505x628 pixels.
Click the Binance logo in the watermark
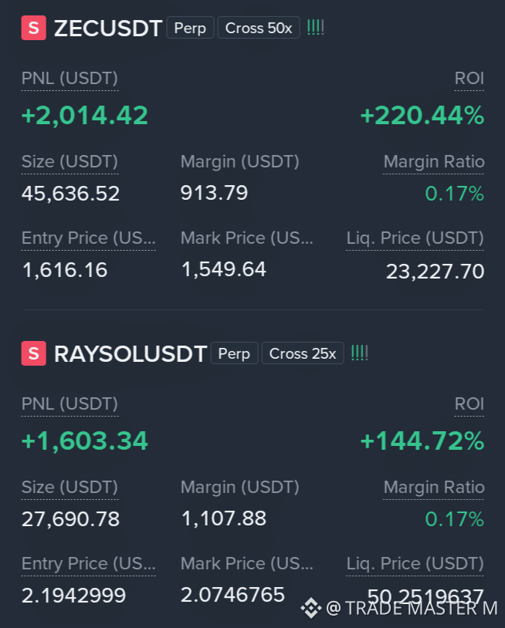click(311, 608)
